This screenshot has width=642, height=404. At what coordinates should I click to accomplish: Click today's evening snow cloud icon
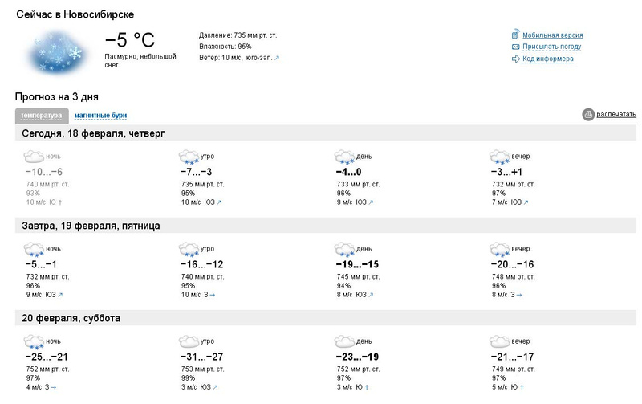tap(501, 157)
